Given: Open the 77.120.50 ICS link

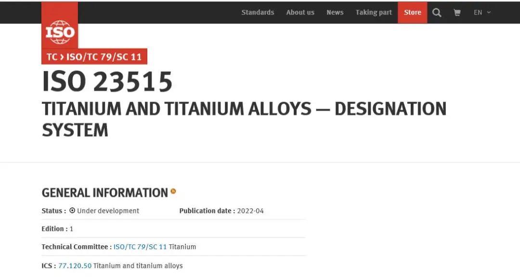Looking at the screenshot, I should (75, 266).
